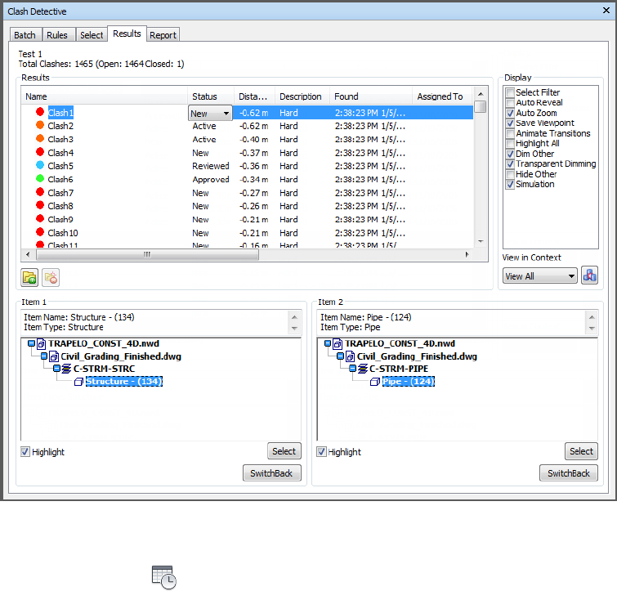Viewport: 617px width, 591px height.
Task: Open the Select tab
Action: pyautogui.click(x=92, y=35)
